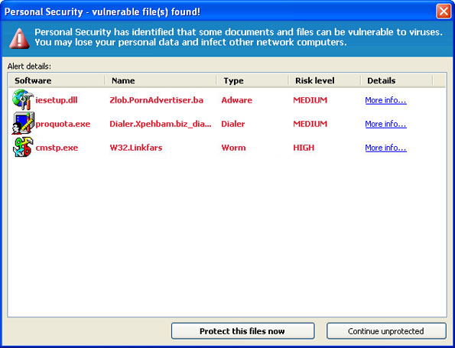Click the Adware type cell
The height and width of the screenshot is (348, 455).
pyautogui.click(x=236, y=100)
